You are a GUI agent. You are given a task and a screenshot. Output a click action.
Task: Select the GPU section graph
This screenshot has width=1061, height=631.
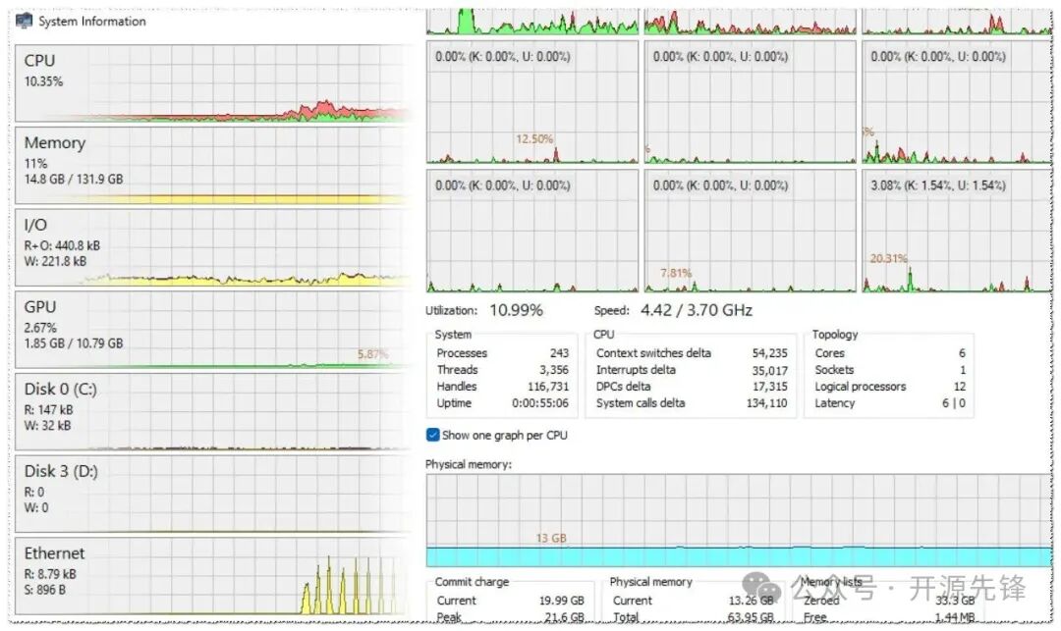pos(211,330)
